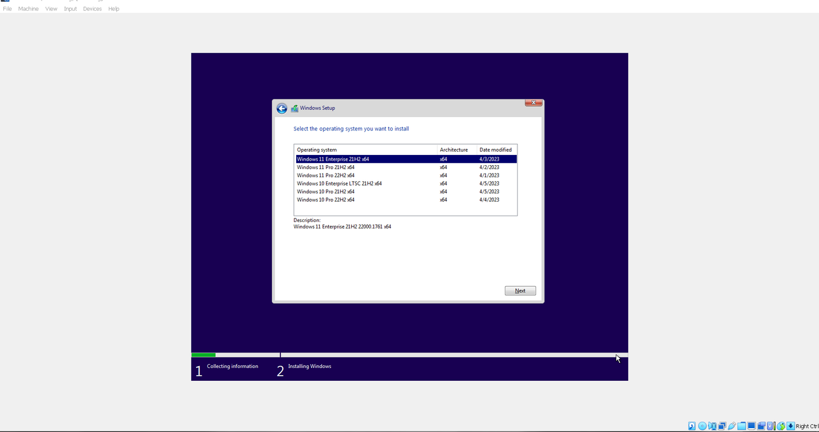Viewport: 819px width, 432px height.
Task: Open the Machine menu
Action: coord(28,9)
